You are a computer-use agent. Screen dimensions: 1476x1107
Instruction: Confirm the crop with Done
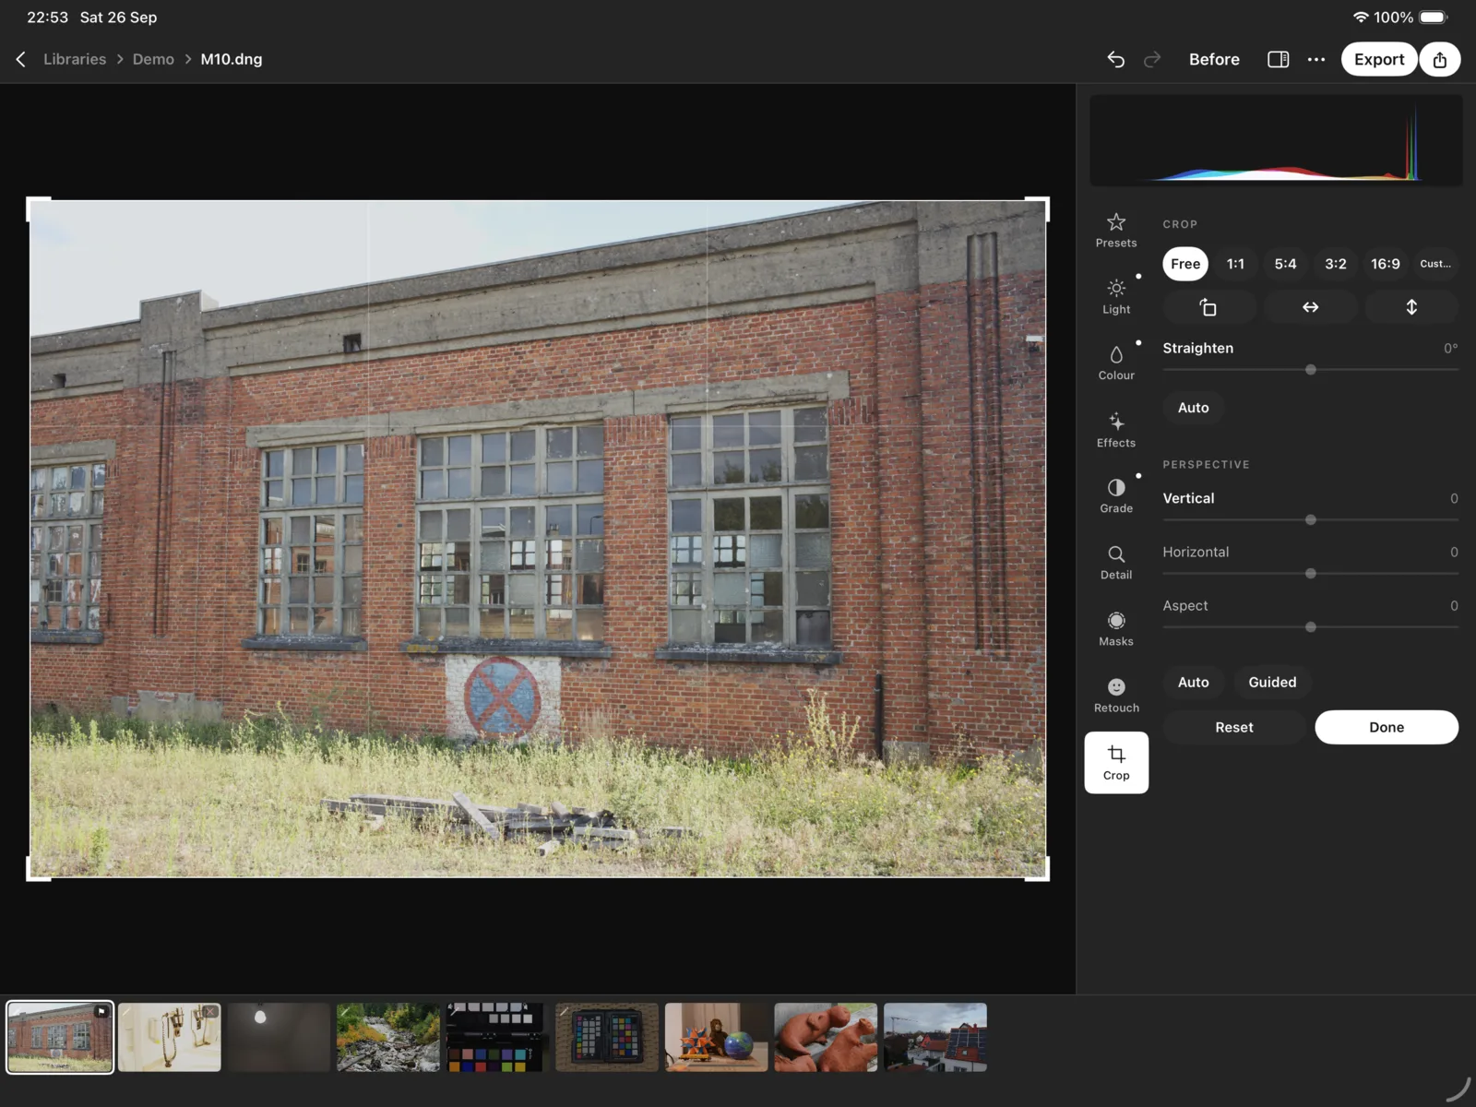(1387, 727)
